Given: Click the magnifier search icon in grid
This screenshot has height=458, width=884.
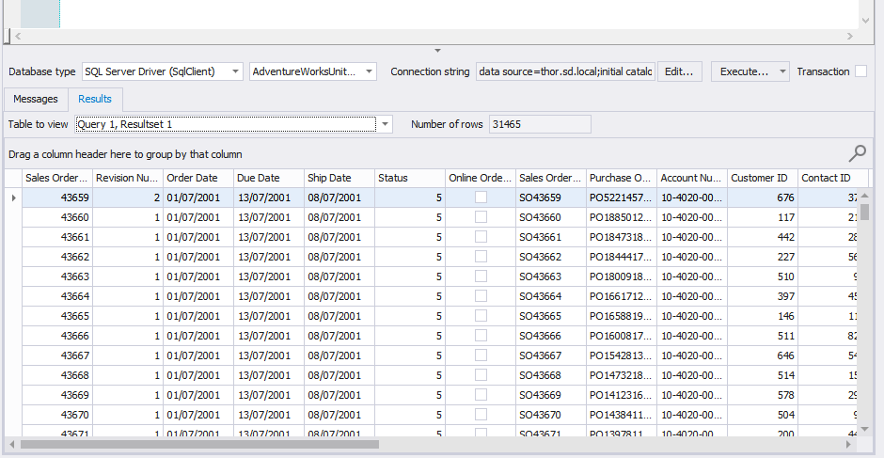Looking at the screenshot, I should pyautogui.click(x=857, y=153).
